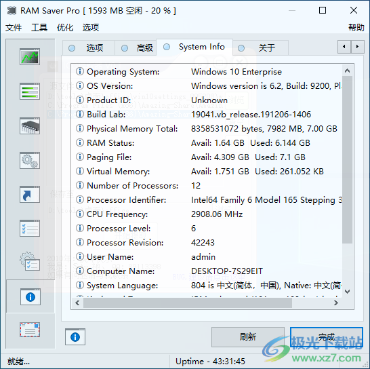Open the checklist sidebar icon
The width and height of the screenshot is (370, 369).
[30, 228]
